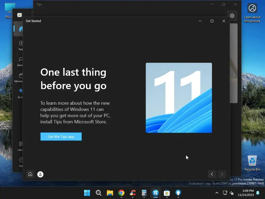Open settings gear in Tips window
Image resolution: width=265 pixels, height=199 pixels.
click(232, 16)
